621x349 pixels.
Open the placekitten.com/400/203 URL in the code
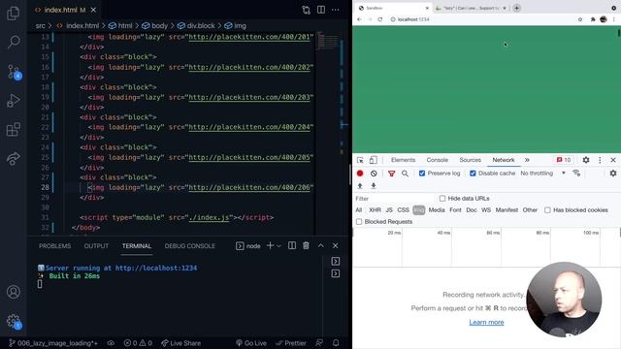pos(249,97)
